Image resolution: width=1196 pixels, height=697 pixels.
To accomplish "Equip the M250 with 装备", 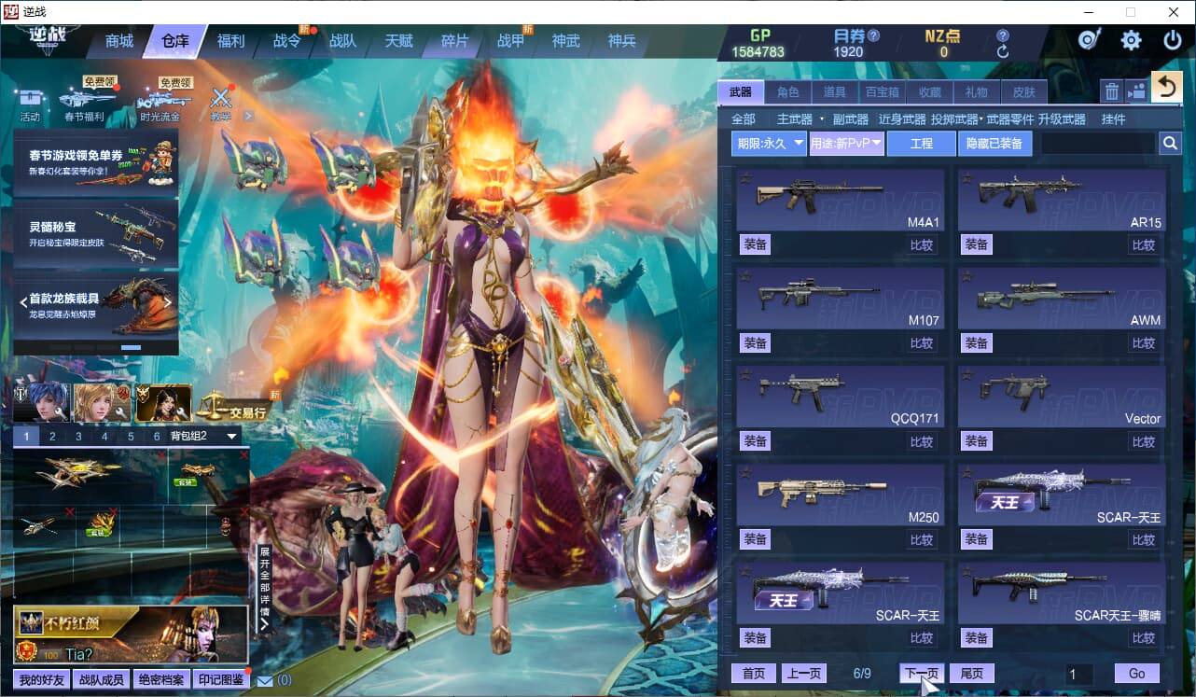I will 755,539.
